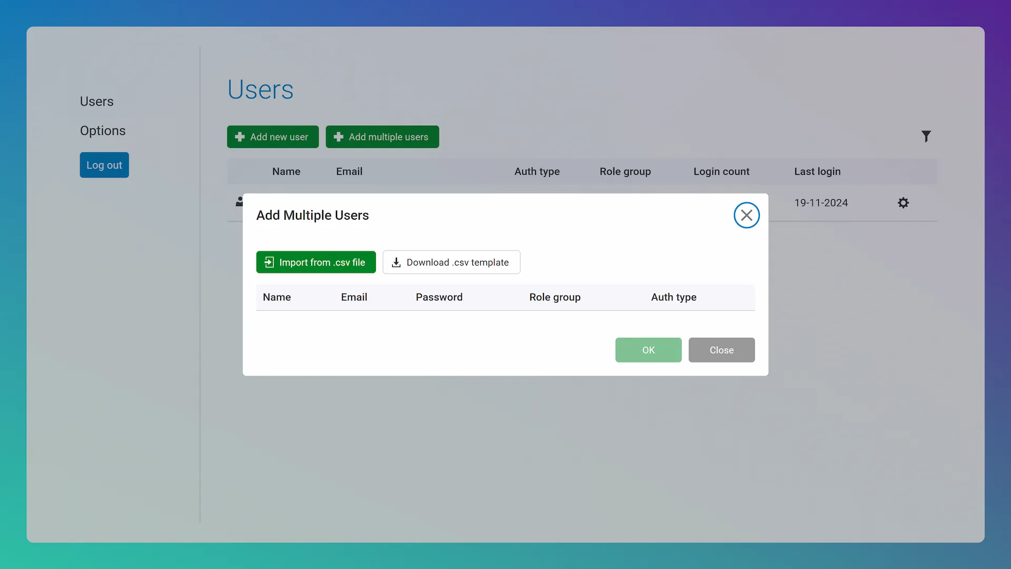The height and width of the screenshot is (569, 1011).
Task: Open the user settings gear icon
Action: point(903,203)
